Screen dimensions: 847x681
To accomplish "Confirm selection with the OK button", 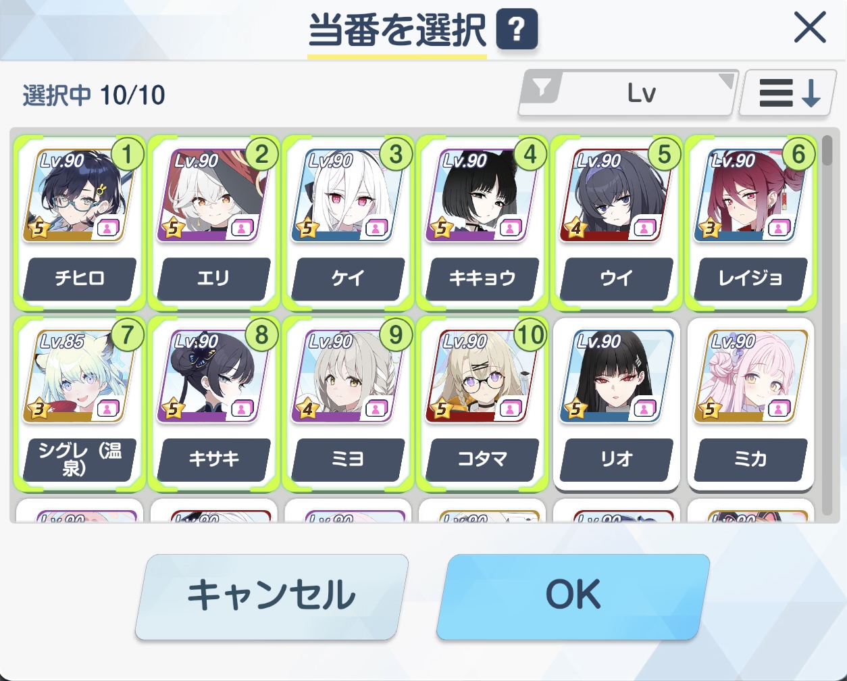I will click(x=573, y=596).
